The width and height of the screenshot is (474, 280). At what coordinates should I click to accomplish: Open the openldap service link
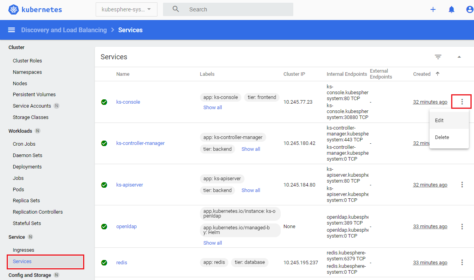(126, 226)
